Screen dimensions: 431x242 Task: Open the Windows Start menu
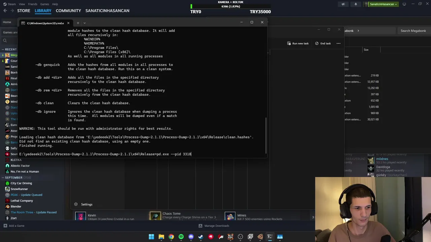(x=152, y=237)
